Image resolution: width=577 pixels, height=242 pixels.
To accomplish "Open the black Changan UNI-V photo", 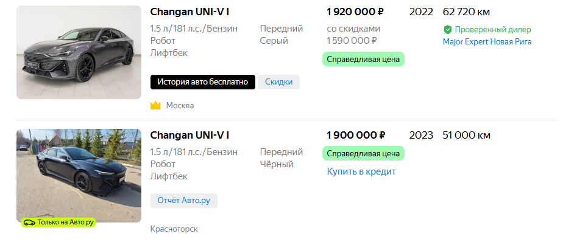I will [79, 176].
